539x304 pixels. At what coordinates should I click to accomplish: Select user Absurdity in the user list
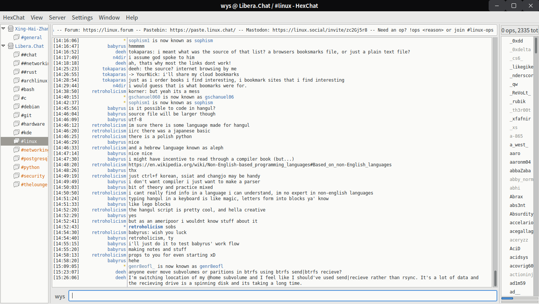point(521,214)
